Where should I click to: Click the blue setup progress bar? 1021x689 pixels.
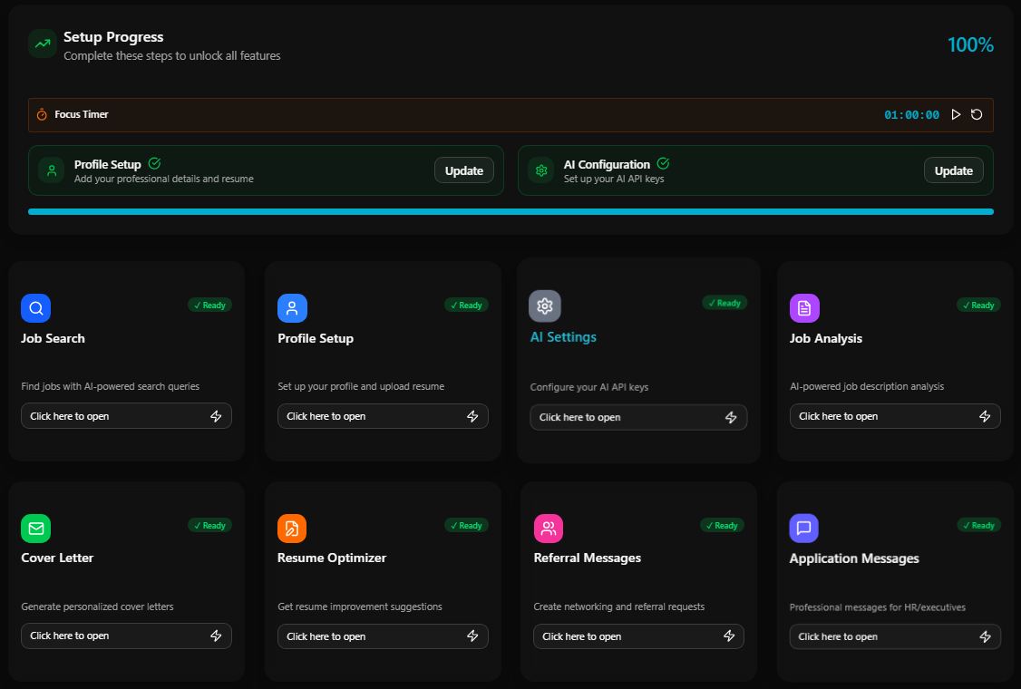pos(510,211)
